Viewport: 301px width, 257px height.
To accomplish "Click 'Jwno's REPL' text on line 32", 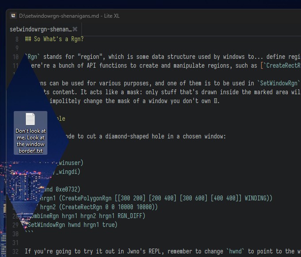I will pyautogui.click(x=144, y=251).
